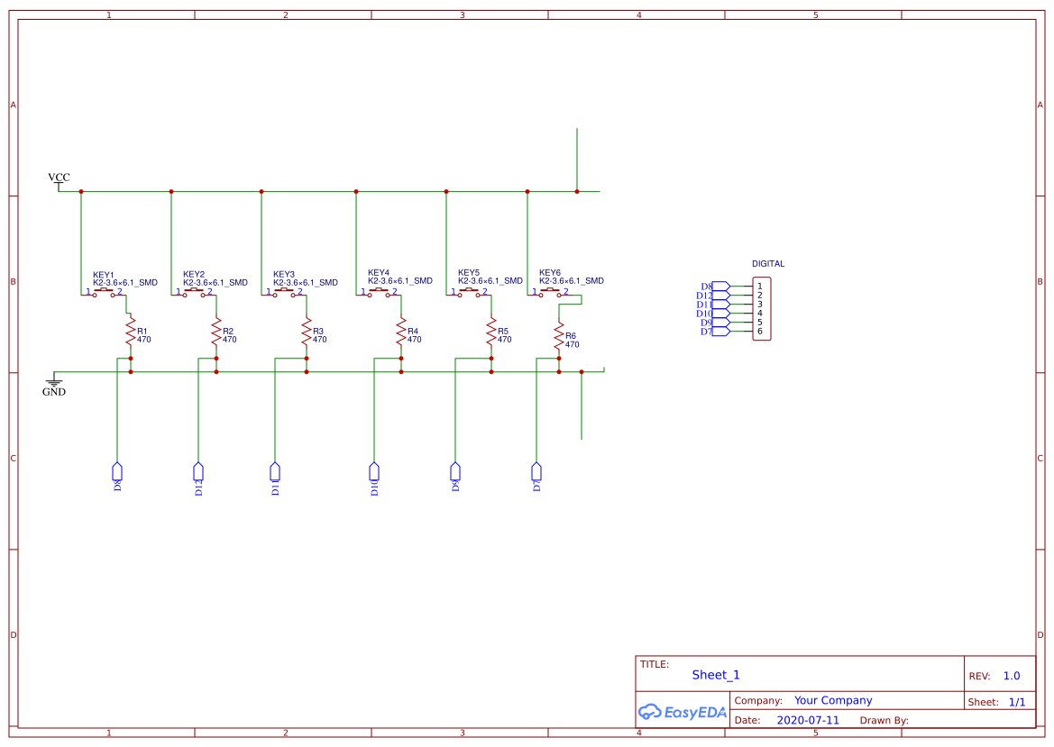This screenshot has height=747, width=1054.
Task: Click the KEY3 K2-3.6×6.1_SMD label
Action: tap(306, 282)
